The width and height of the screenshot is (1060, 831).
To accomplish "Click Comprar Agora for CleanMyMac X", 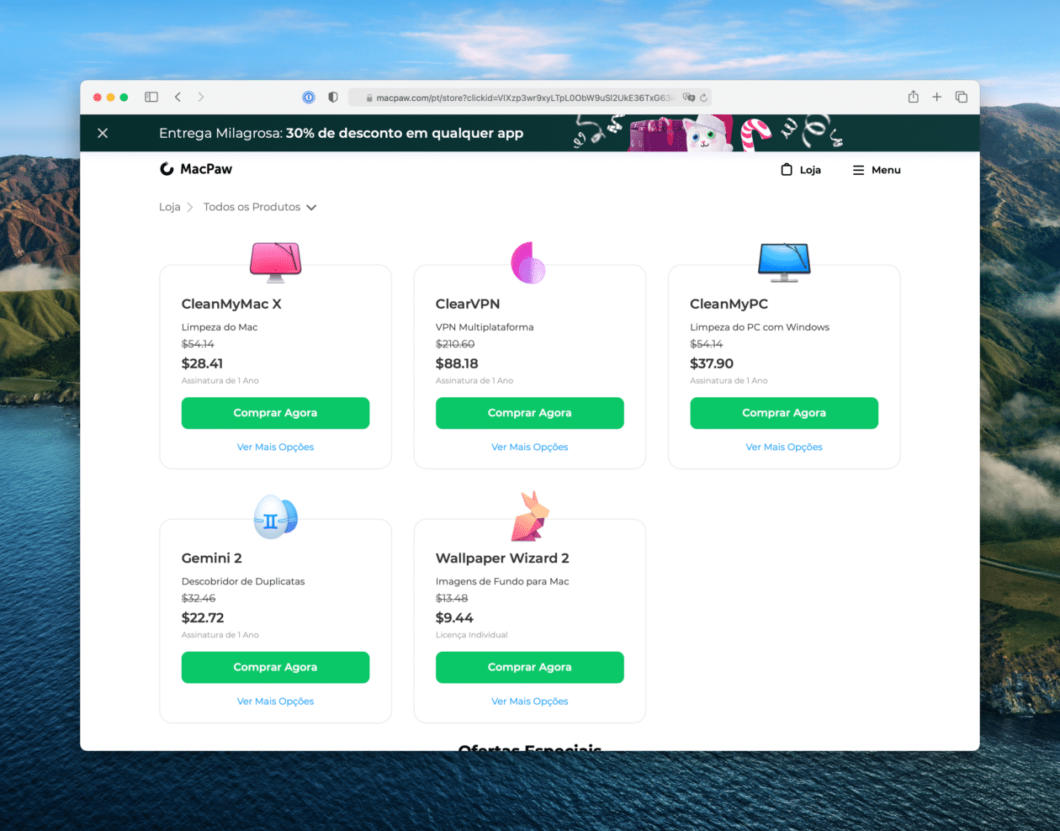I will pos(275,413).
